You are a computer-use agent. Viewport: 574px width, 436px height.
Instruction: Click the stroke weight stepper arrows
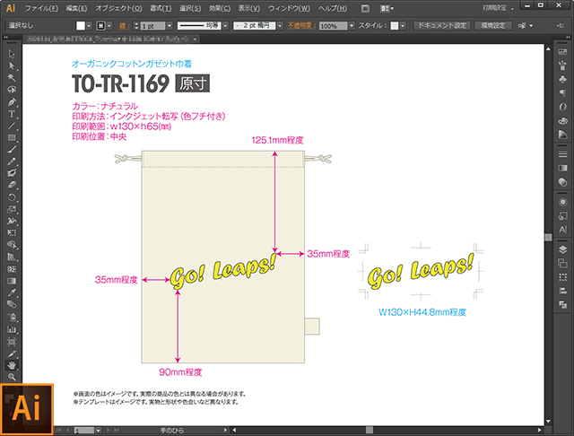click(136, 26)
